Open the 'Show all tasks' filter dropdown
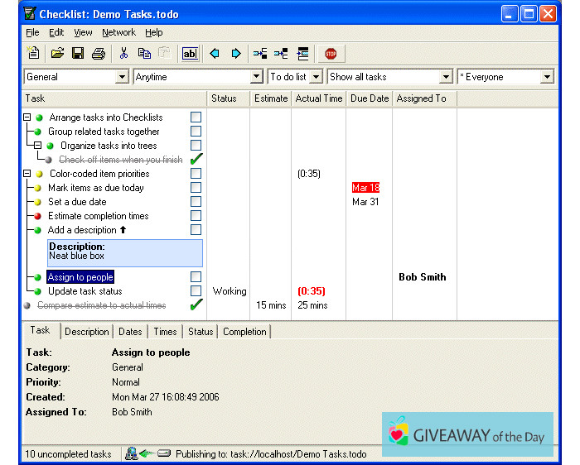 pos(446,77)
